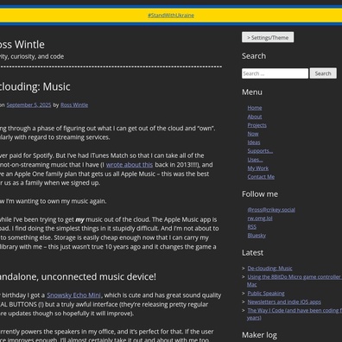Open the #StandWithUkraine banner link
Image resolution: width=342 pixels, height=342 pixels.
pyautogui.click(x=171, y=16)
